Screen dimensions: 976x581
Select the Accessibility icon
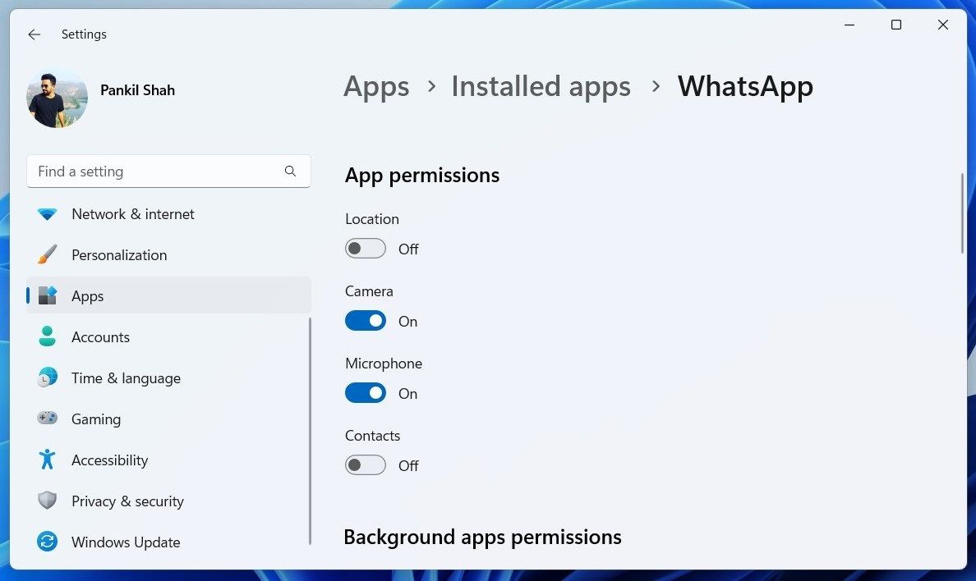[x=47, y=460]
